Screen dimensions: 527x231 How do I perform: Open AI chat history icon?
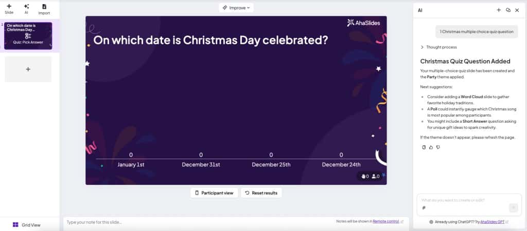click(x=508, y=10)
